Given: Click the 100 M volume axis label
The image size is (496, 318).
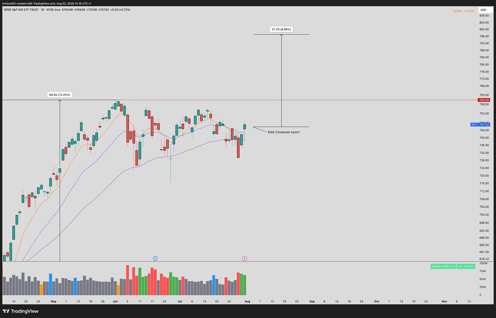Looking at the screenshot, I should (x=483, y=264).
